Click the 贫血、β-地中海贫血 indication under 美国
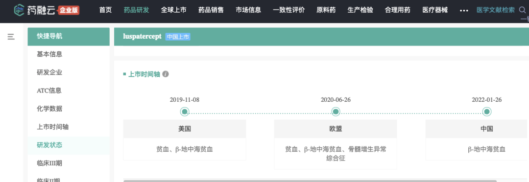Image resolution: width=529 pixels, height=182 pixels. tap(185, 149)
